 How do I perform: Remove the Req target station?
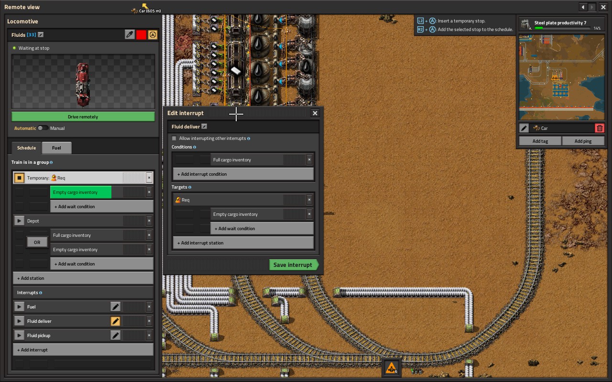[x=309, y=200]
